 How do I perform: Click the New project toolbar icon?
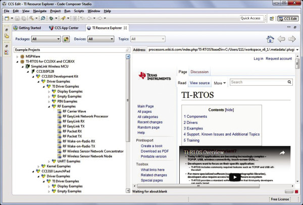(x=7, y=18)
